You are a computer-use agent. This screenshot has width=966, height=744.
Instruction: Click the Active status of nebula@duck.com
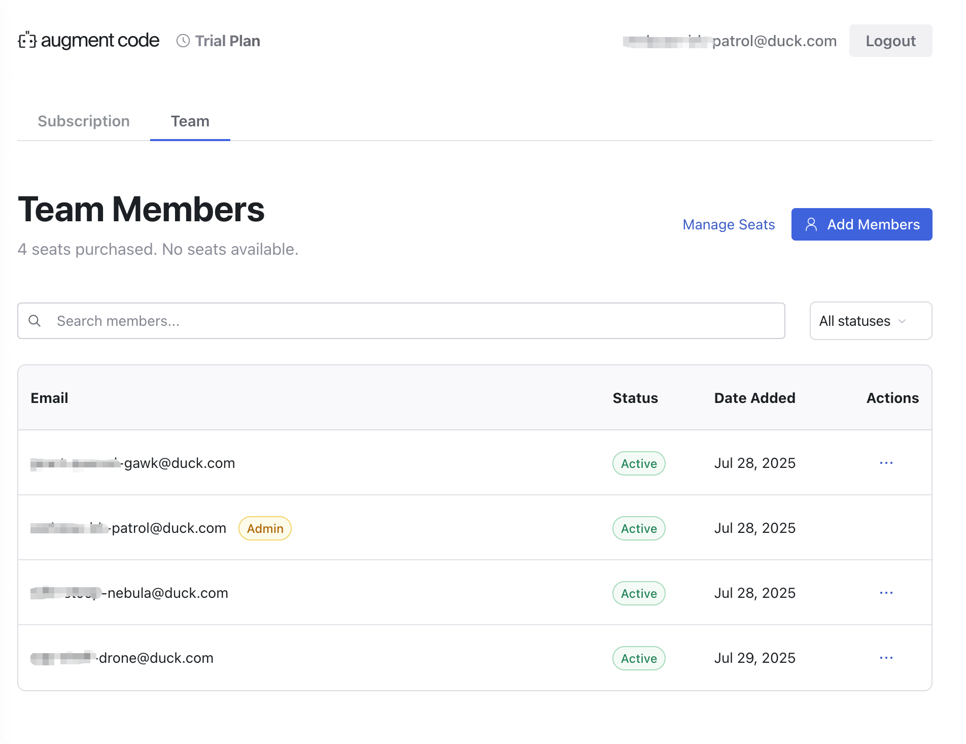coord(639,593)
